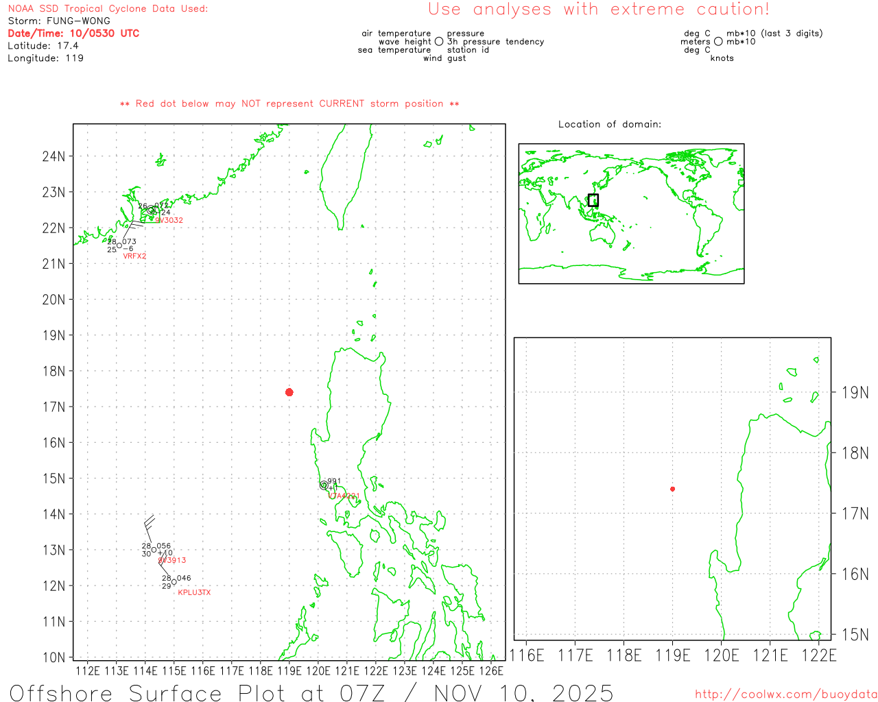Click the red storm dot on main map
Screen dimensions: 878x702
(x=289, y=392)
